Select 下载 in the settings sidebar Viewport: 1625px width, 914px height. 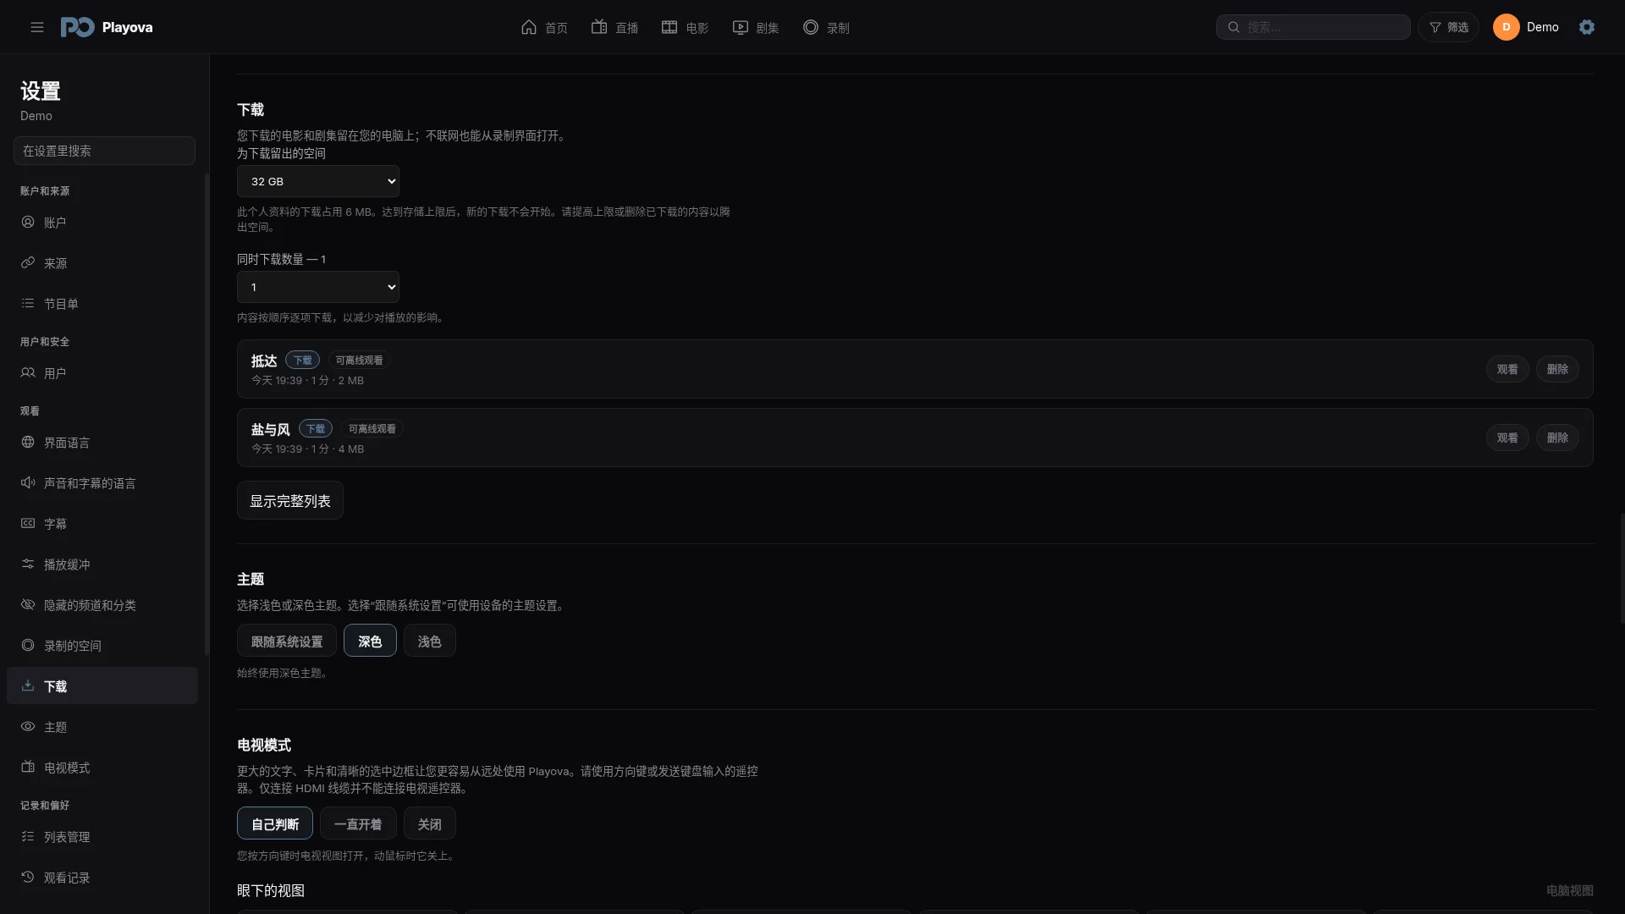click(x=102, y=685)
